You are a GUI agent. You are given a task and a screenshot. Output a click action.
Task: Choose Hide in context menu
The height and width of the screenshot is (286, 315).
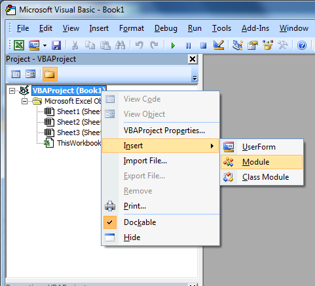coord(160,237)
